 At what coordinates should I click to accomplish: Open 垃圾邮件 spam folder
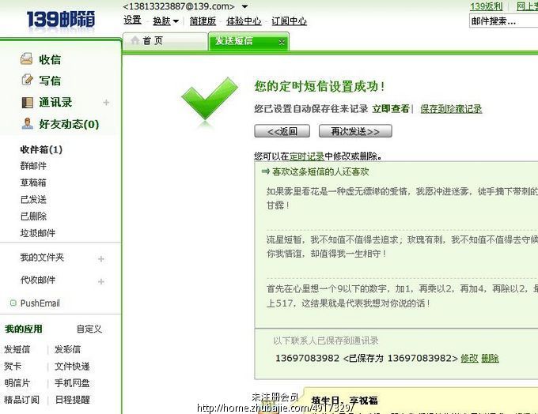tap(38, 233)
